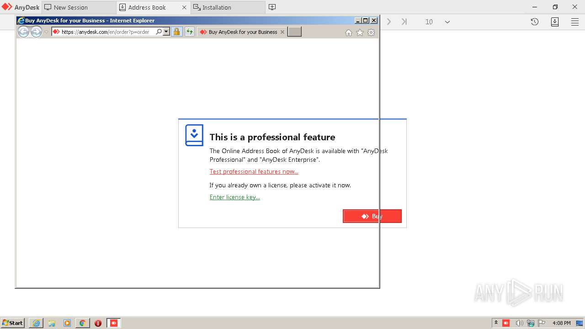Open the Windows Start menu
Image resolution: width=585 pixels, height=329 pixels.
tap(13, 323)
